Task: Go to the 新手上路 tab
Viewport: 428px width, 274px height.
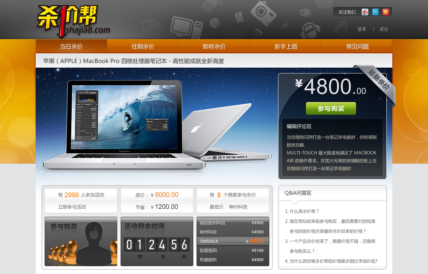Action: [285, 46]
